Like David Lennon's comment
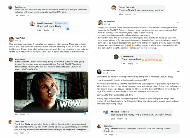190x138 pixels. pos(16,16)
